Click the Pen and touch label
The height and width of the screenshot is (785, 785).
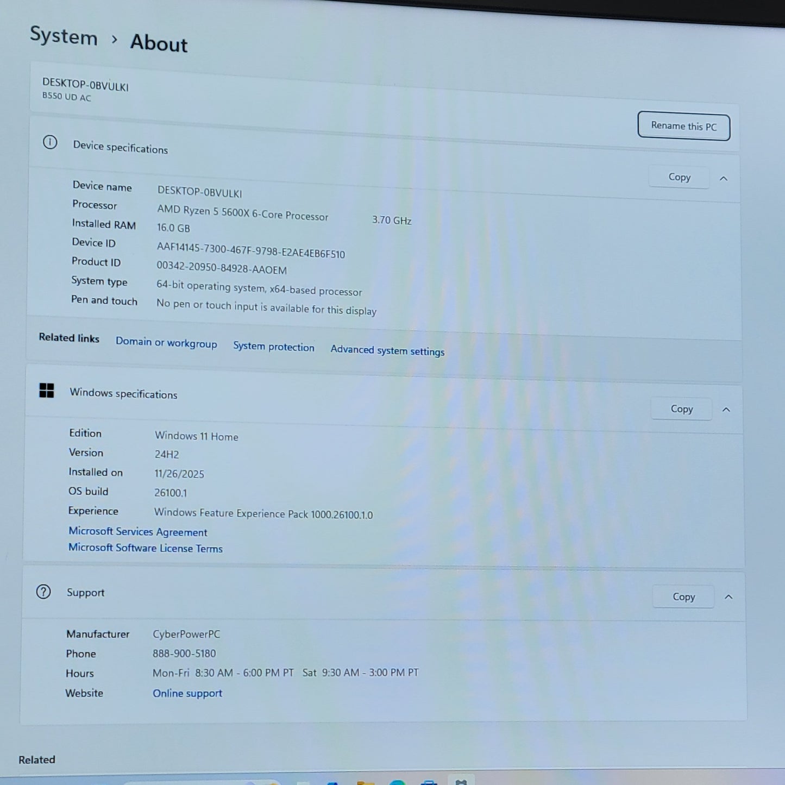[x=104, y=300]
